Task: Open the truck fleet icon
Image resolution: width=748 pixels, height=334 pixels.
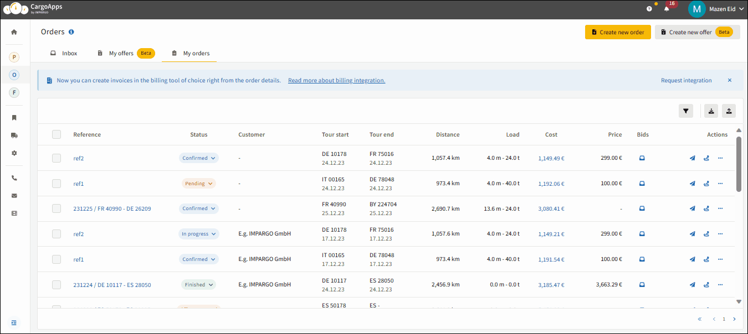Action: [14, 135]
